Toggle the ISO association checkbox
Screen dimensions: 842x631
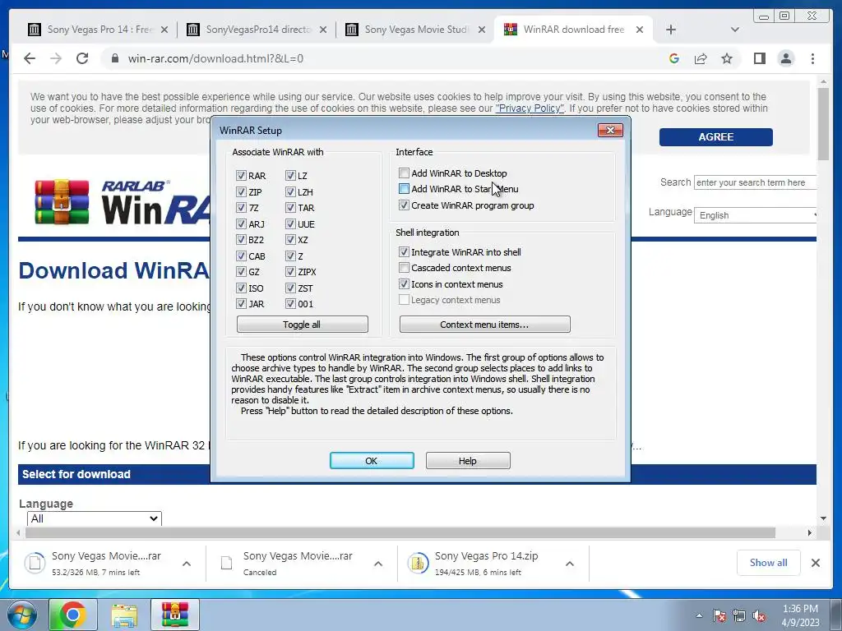pos(241,288)
